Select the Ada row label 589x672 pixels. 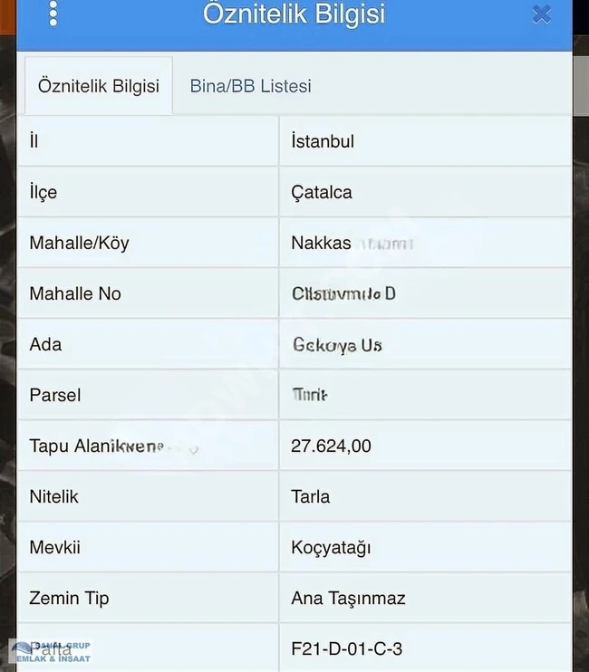45,344
